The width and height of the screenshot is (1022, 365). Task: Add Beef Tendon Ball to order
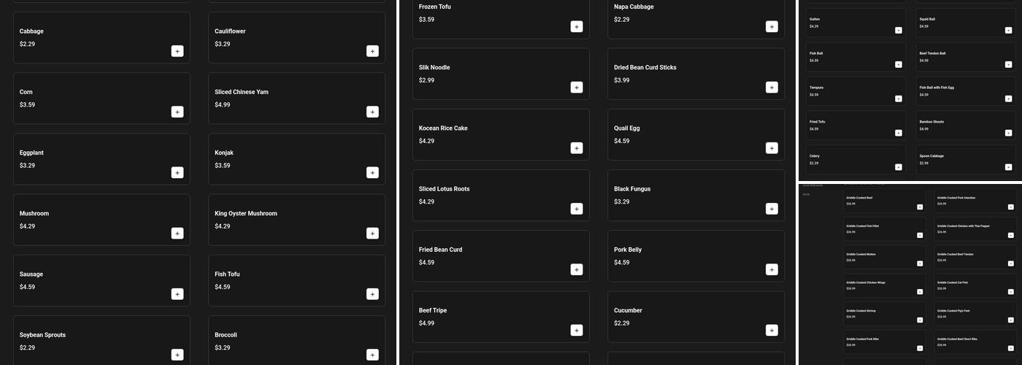[x=1008, y=64]
